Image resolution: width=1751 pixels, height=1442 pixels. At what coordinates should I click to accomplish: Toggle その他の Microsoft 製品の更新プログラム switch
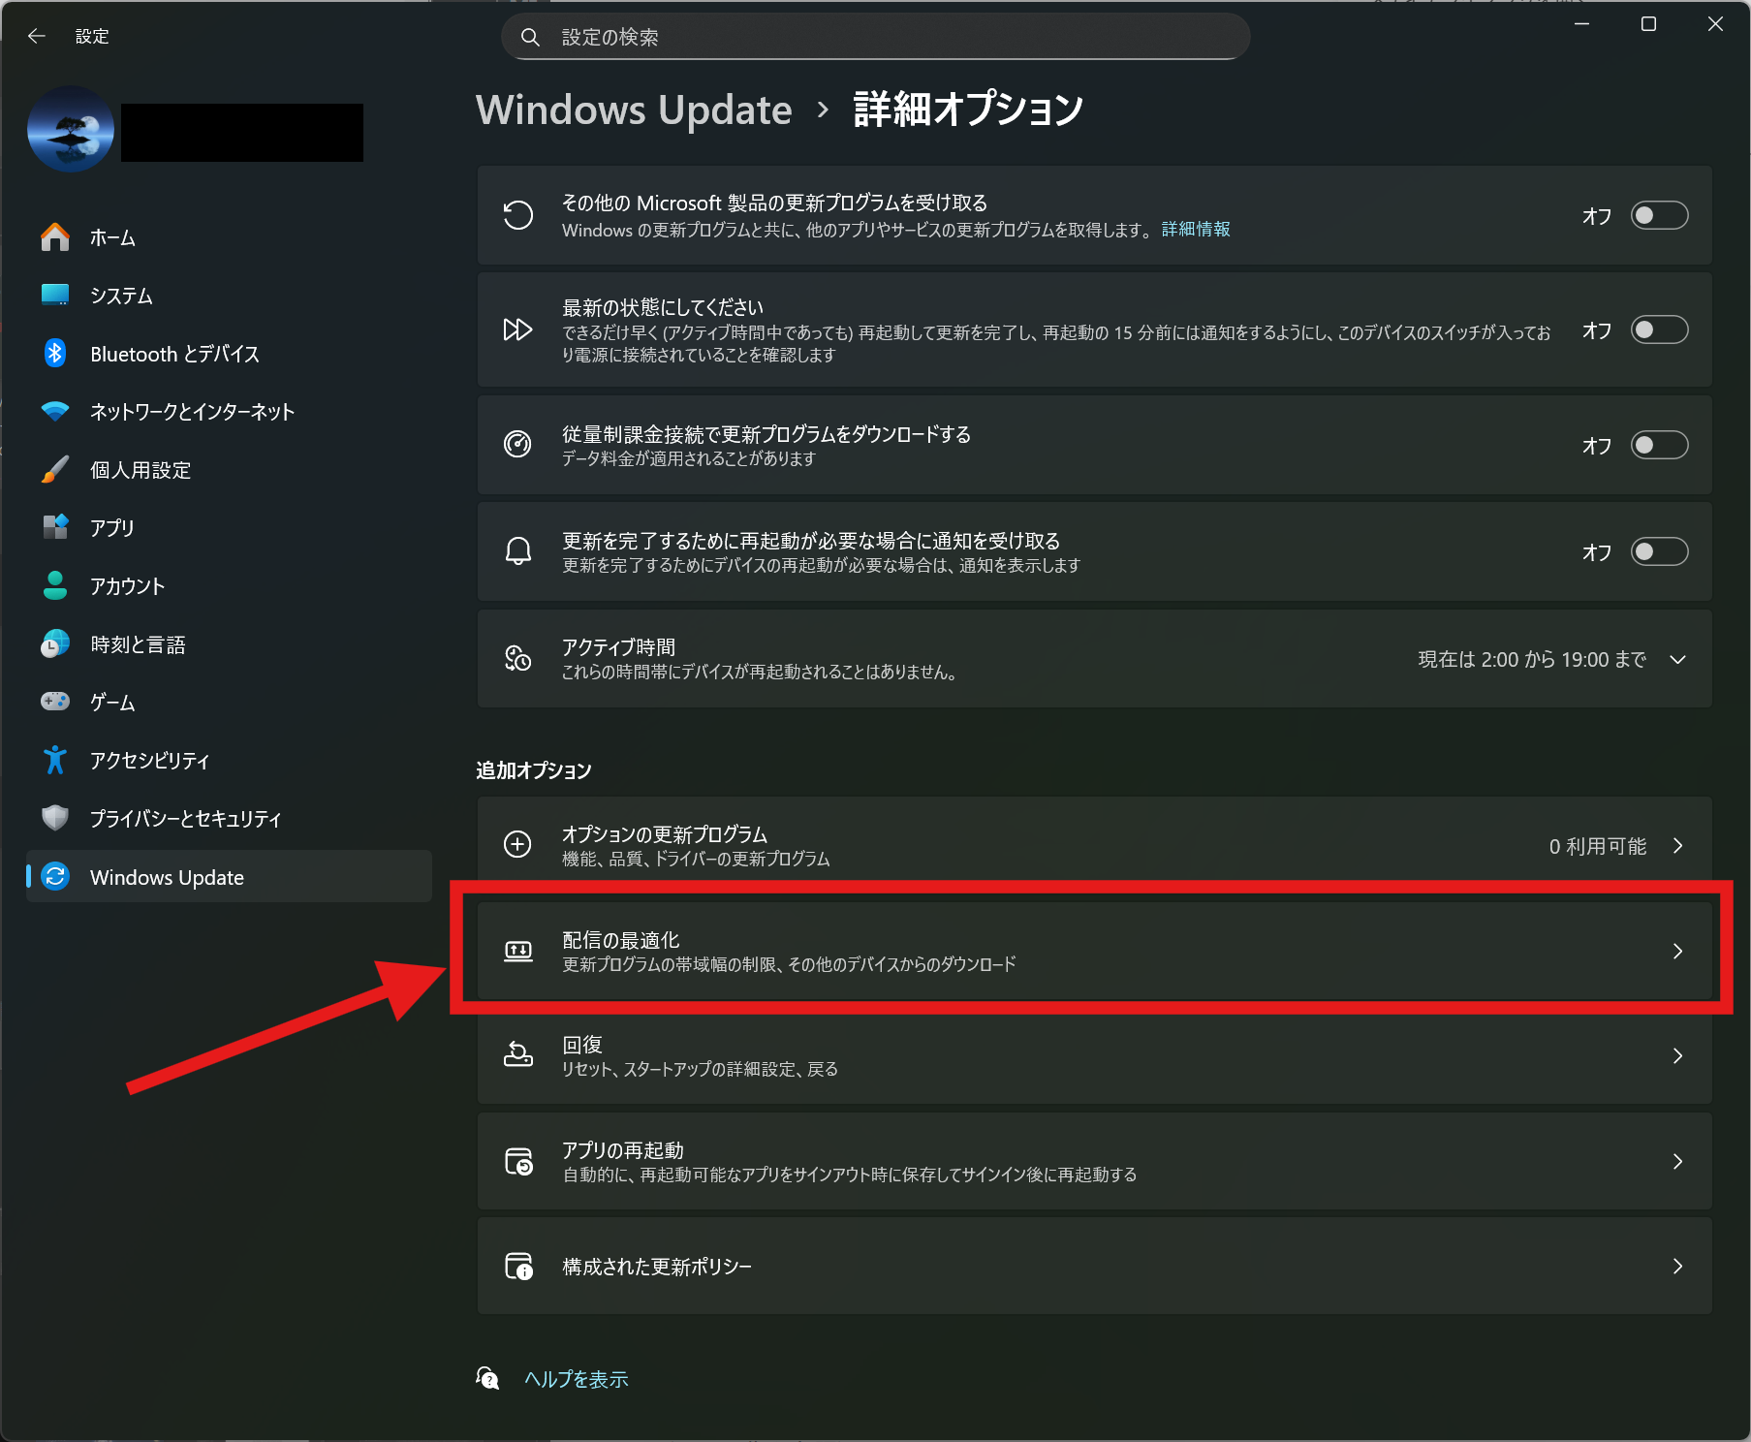pos(1659,215)
